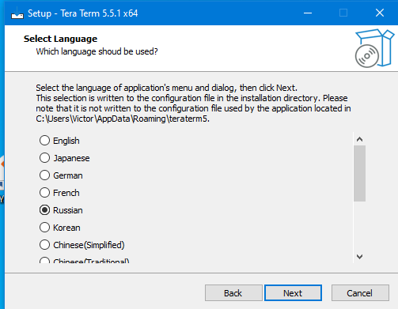Screen dimensions: 398x309
Task: Click the teraterm5 AppData path text
Action: pyautogui.click(x=123, y=119)
